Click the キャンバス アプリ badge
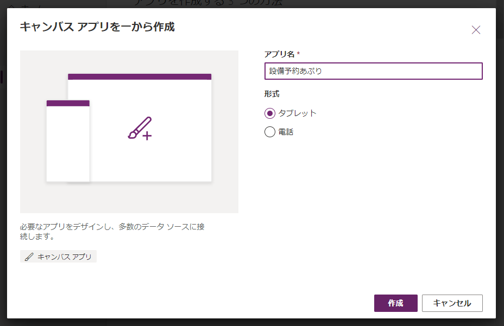The height and width of the screenshot is (326, 504). 58,256
